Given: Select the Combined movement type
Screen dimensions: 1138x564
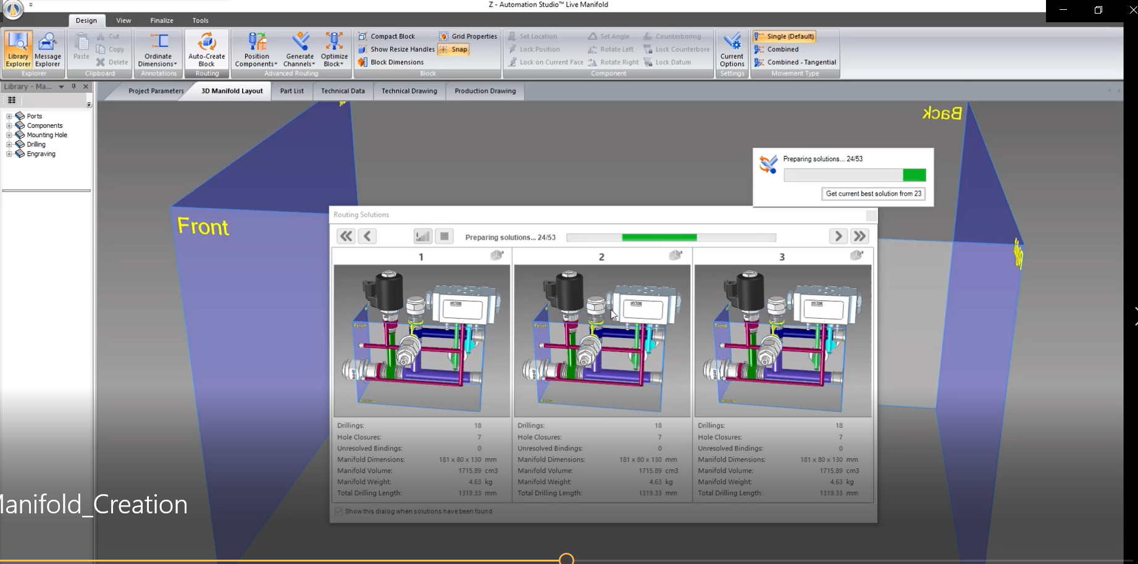Looking at the screenshot, I should (x=777, y=49).
